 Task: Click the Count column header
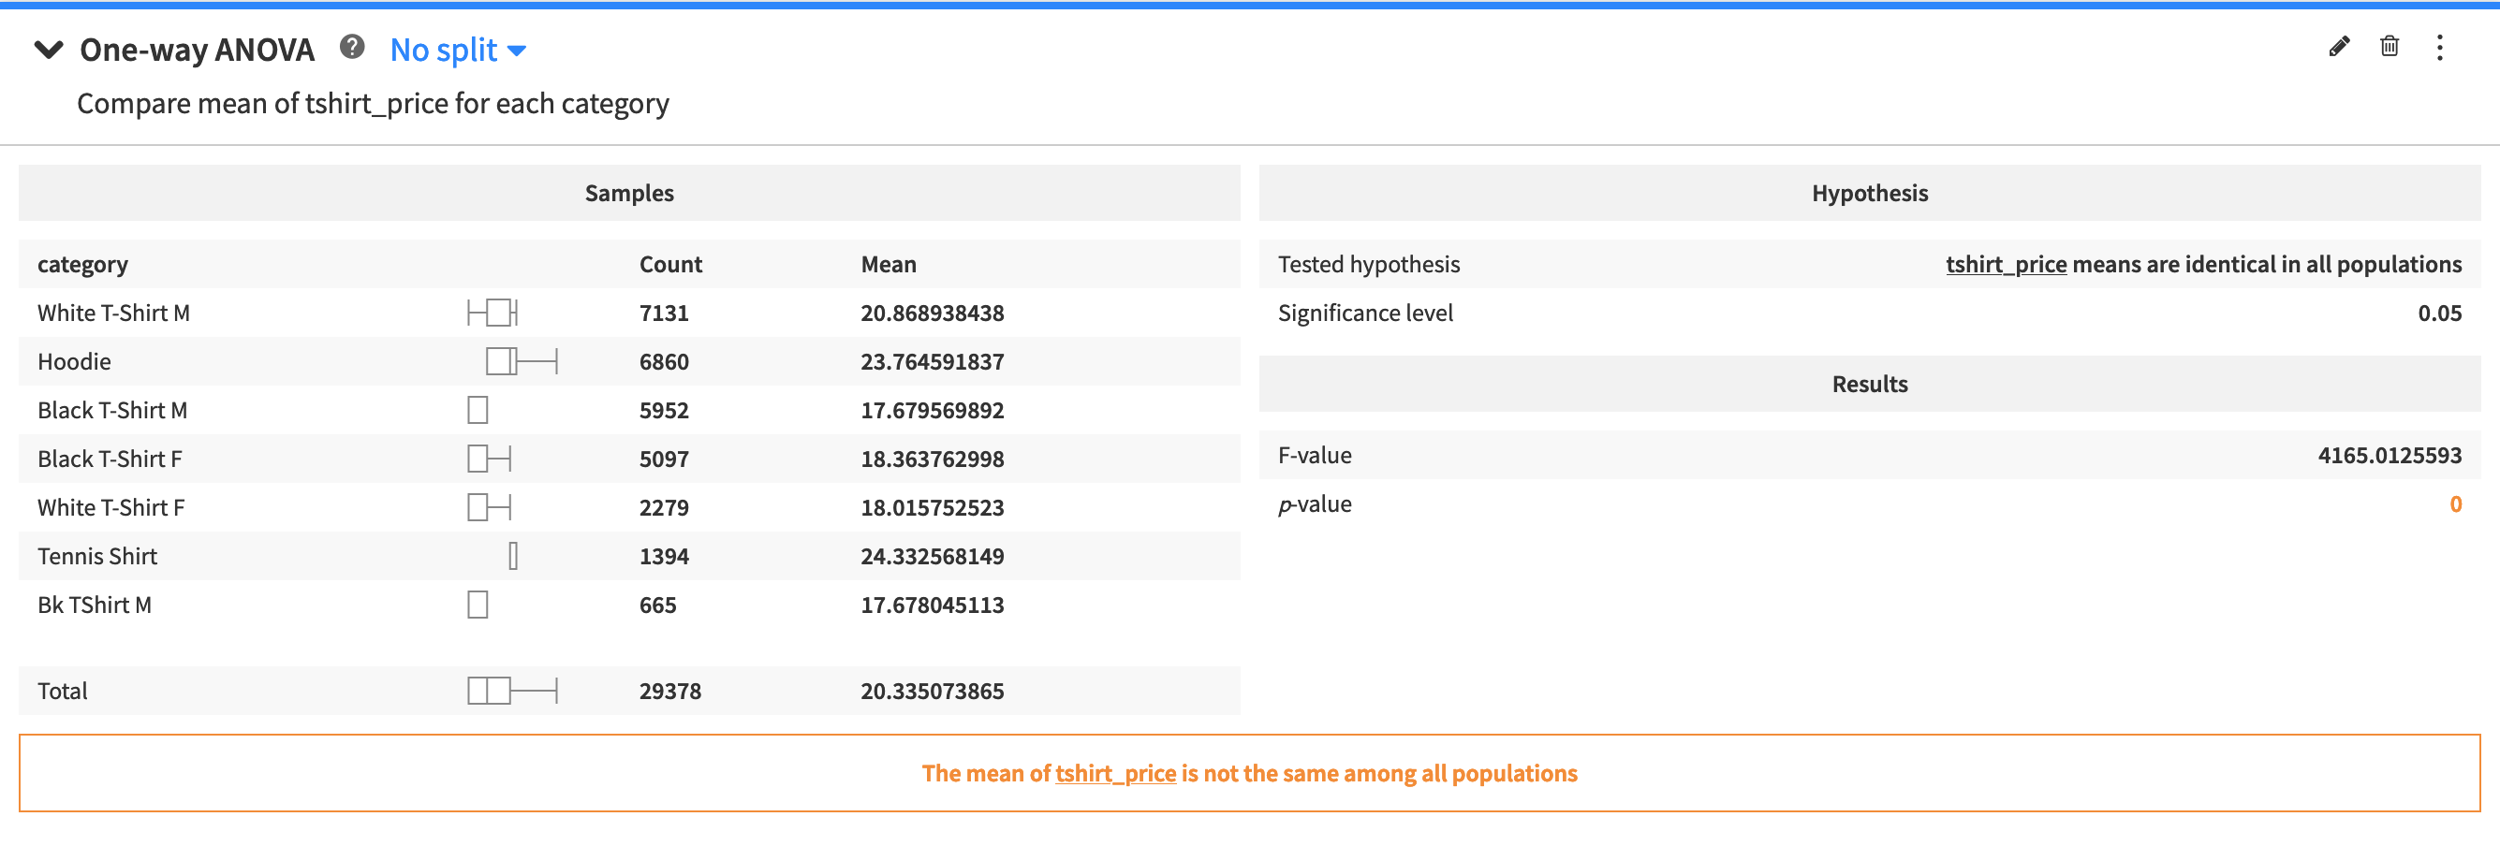point(669,264)
